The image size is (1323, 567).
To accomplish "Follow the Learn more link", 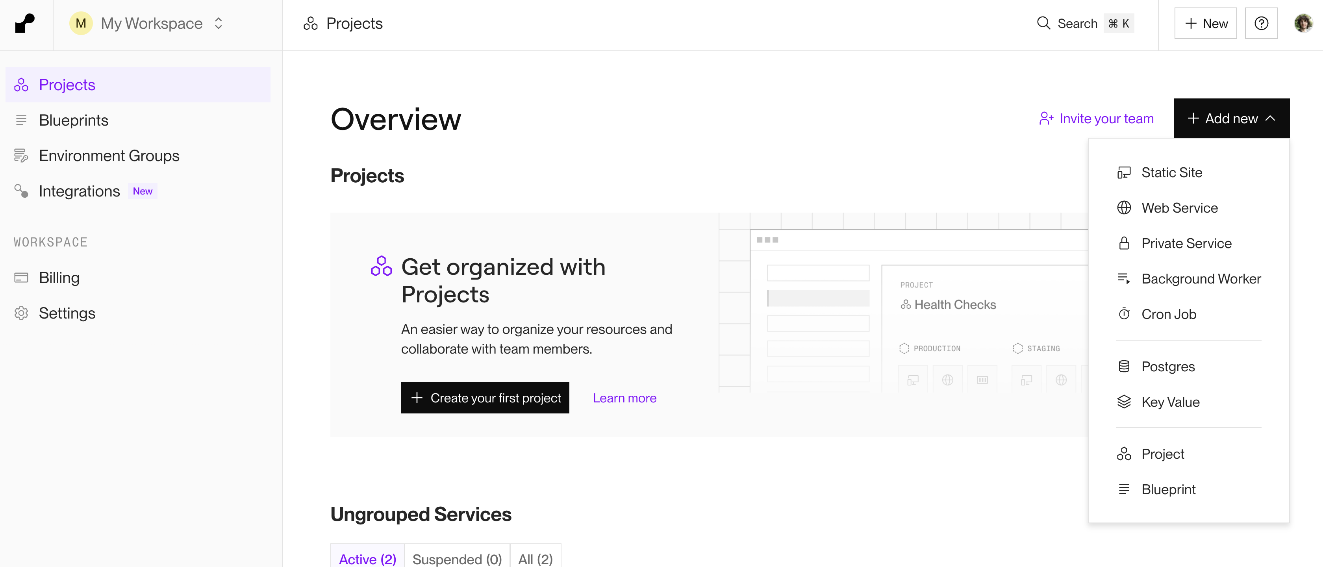I will tap(624, 398).
